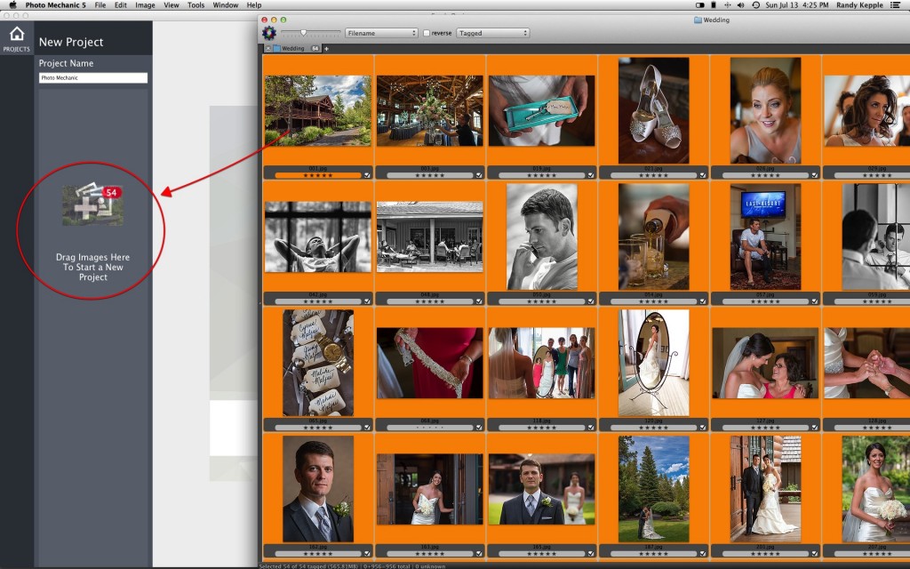The image size is (910, 569).
Task: Set star rating on 187.jpg
Action: point(653,553)
